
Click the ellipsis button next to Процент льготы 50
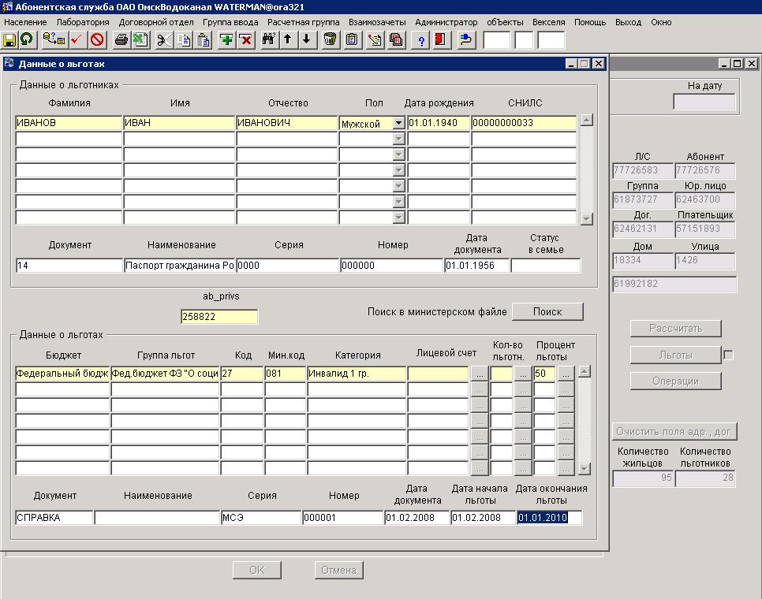point(565,374)
